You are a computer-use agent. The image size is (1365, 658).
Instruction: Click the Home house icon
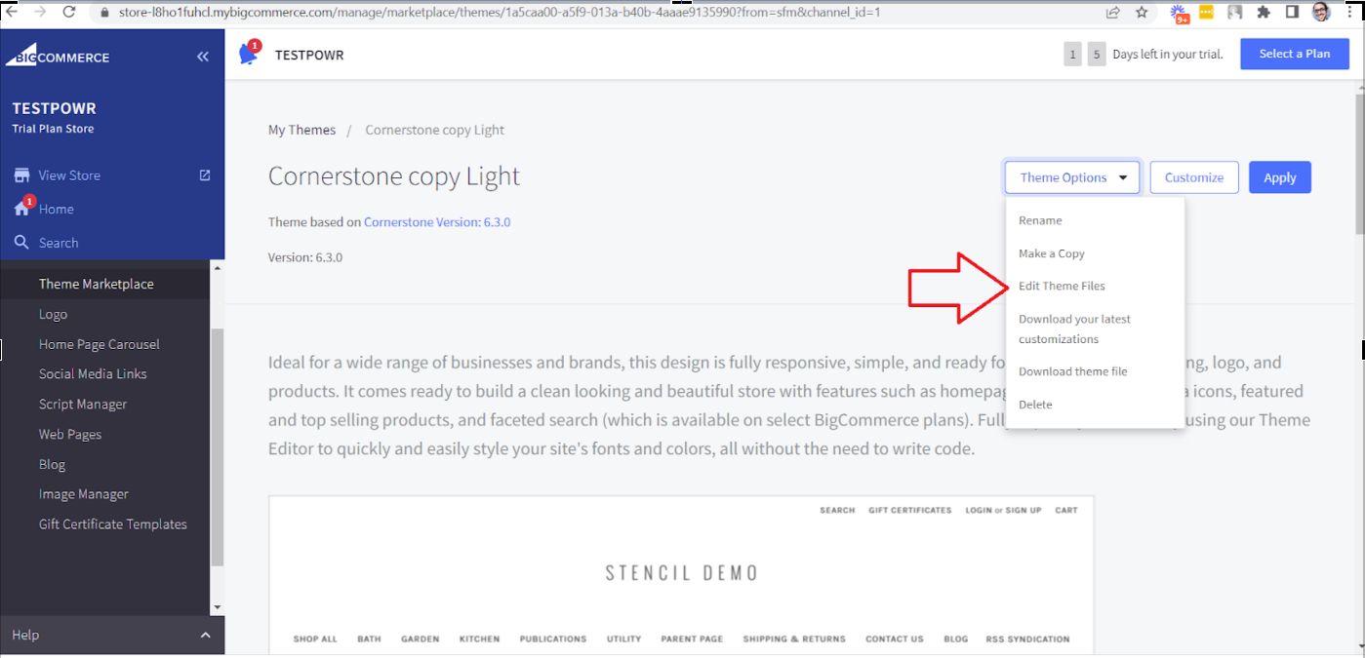(x=21, y=209)
